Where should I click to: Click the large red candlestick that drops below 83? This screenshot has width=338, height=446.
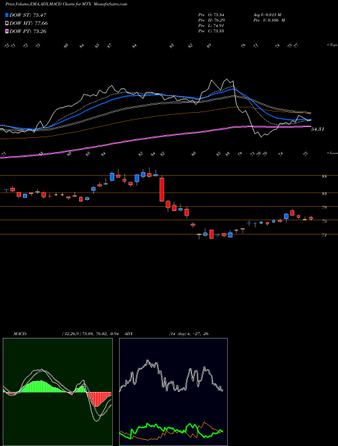click(x=162, y=189)
